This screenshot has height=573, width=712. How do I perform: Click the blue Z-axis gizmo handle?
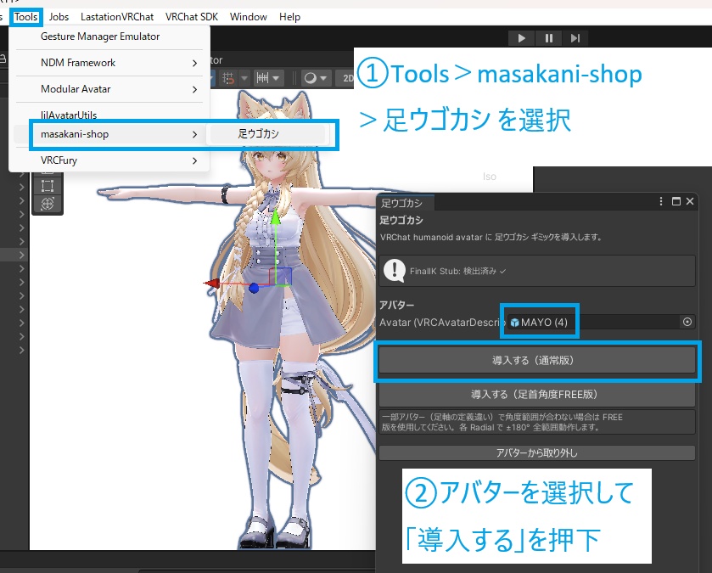254,288
